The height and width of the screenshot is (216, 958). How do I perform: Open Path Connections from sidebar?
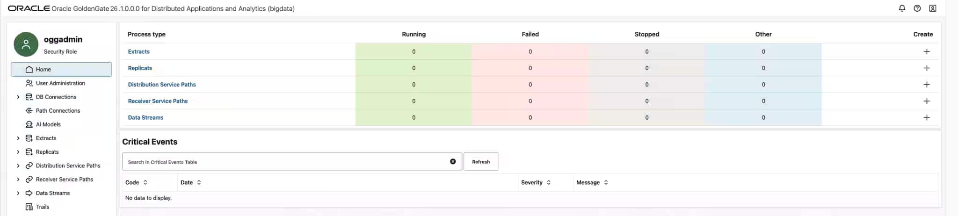click(58, 111)
